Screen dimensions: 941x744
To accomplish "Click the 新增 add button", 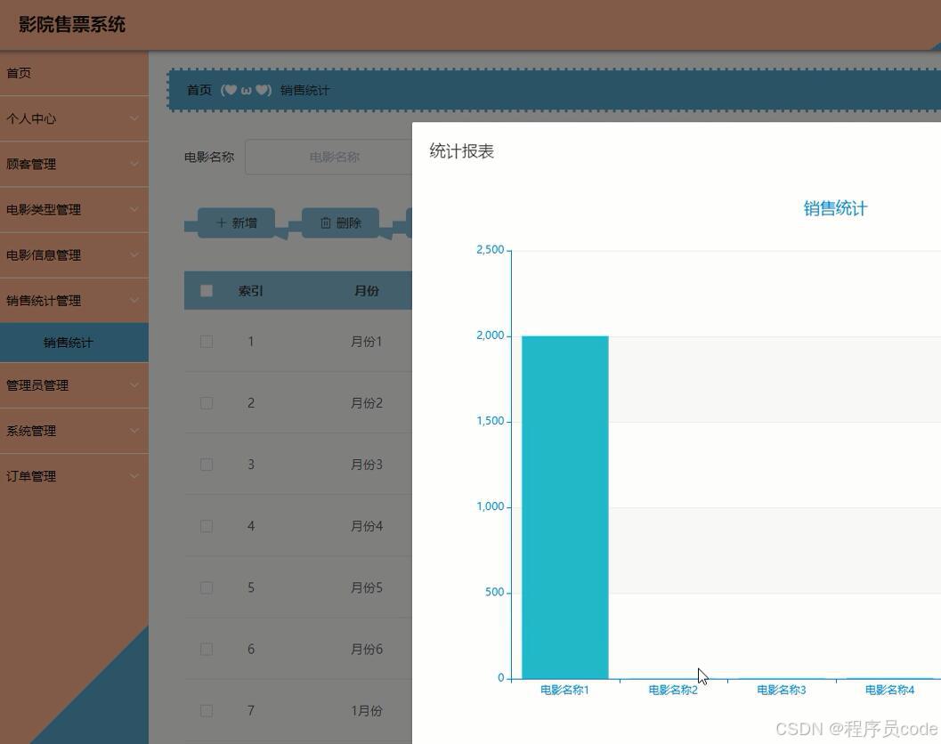I will tap(237, 222).
